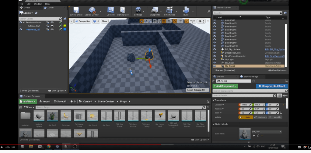Click the Add Component button
The height and width of the screenshot is (153, 311).
pos(225,86)
